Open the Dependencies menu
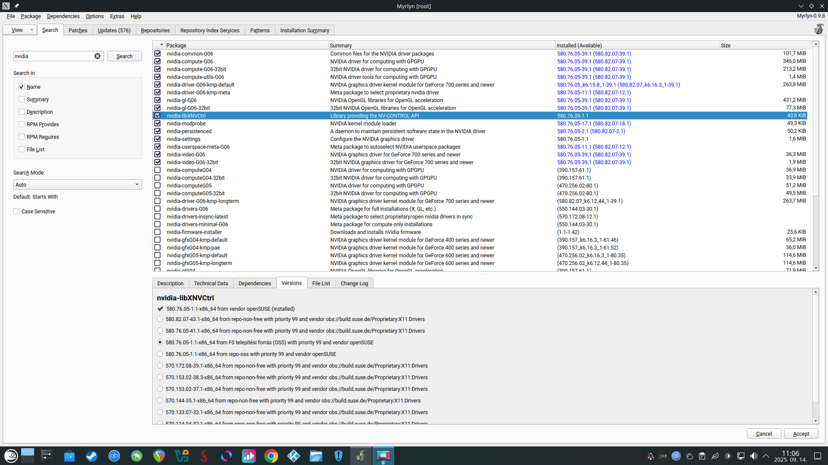 [x=63, y=16]
